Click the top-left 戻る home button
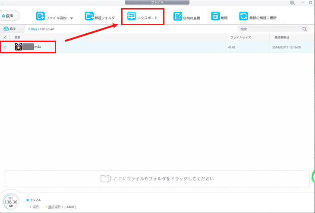This screenshot has height=213, width=315. 9,16
